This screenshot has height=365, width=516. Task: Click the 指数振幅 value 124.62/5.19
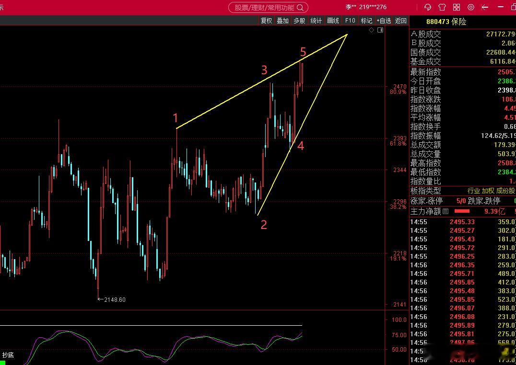pyautogui.click(x=498, y=136)
